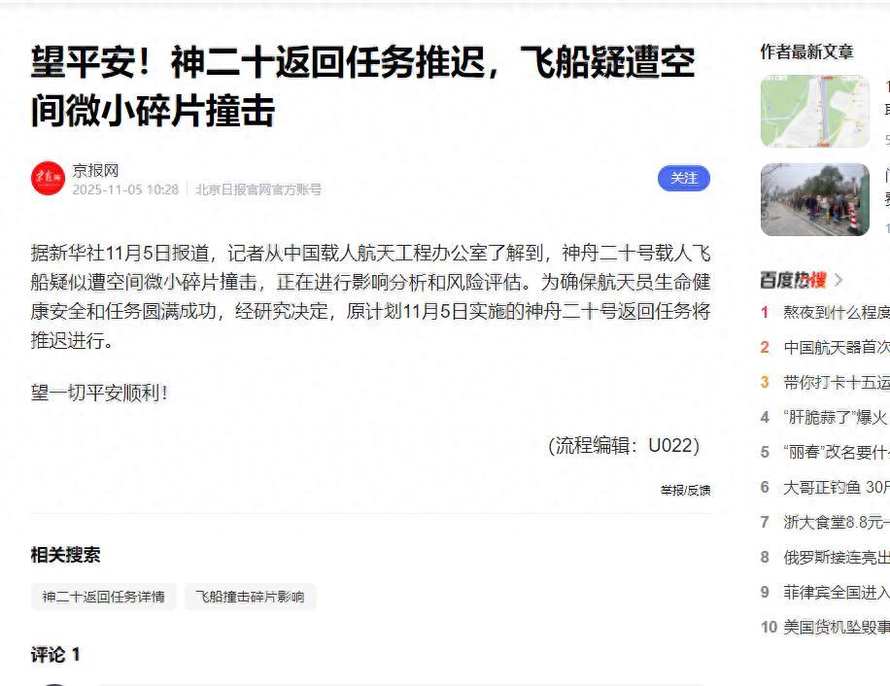Open the first thumbnail under 作者最新文章
890x686 pixels.
814,111
